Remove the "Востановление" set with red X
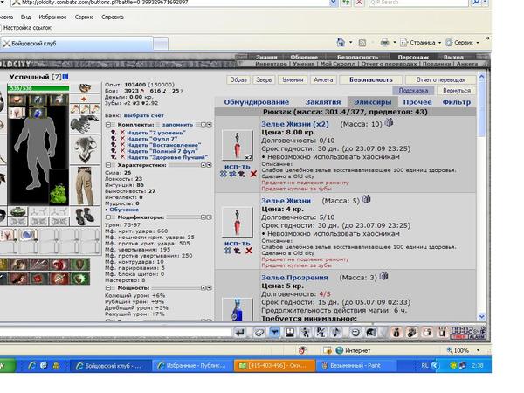The image size is (524, 393). tap(122, 145)
